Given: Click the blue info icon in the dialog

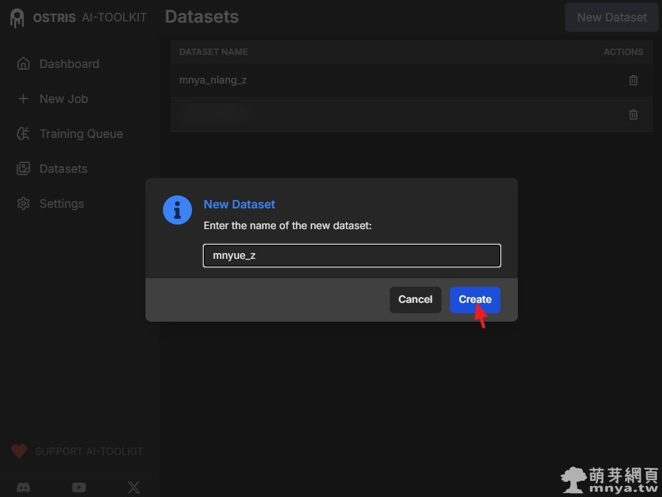Looking at the screenshot, I should 177,210.
